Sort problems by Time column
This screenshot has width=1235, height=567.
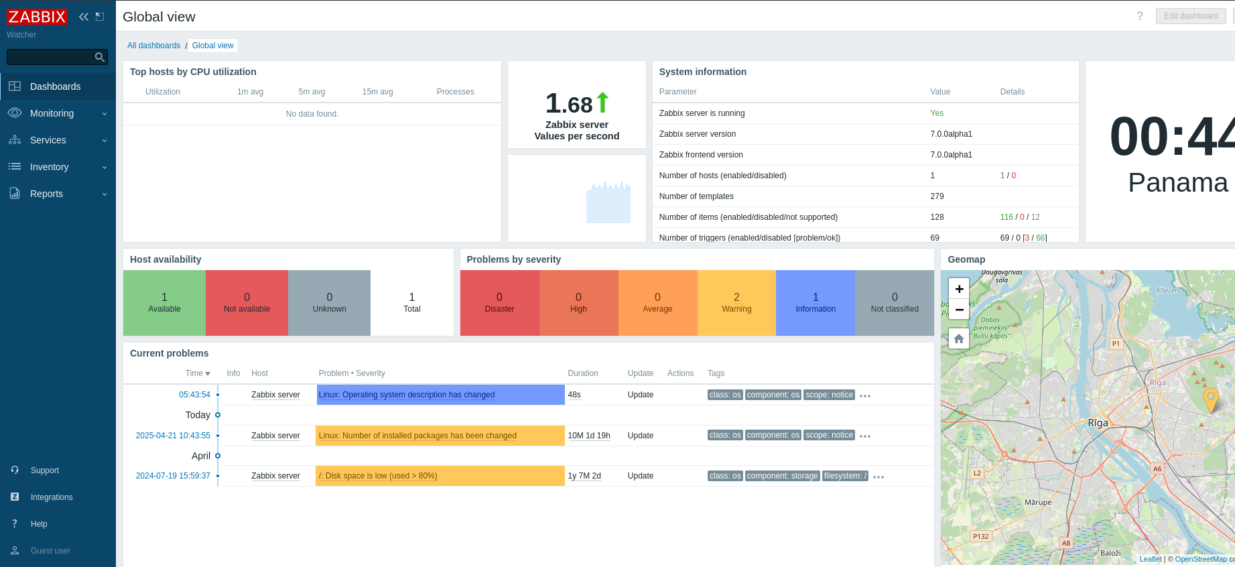[x=198, y=373]
